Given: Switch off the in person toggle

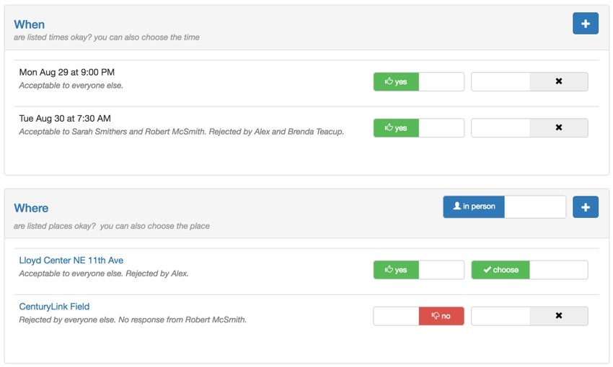Looking at the screenshot, I should point(504,207).
